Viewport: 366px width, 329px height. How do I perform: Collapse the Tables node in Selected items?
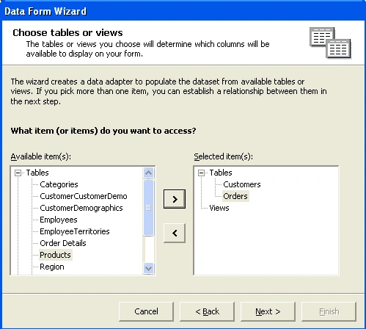pos(201,173)
